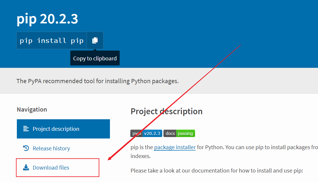Click the Project description heading
The height and width of the screenshot is (182, 318).
tap(166, 111)
